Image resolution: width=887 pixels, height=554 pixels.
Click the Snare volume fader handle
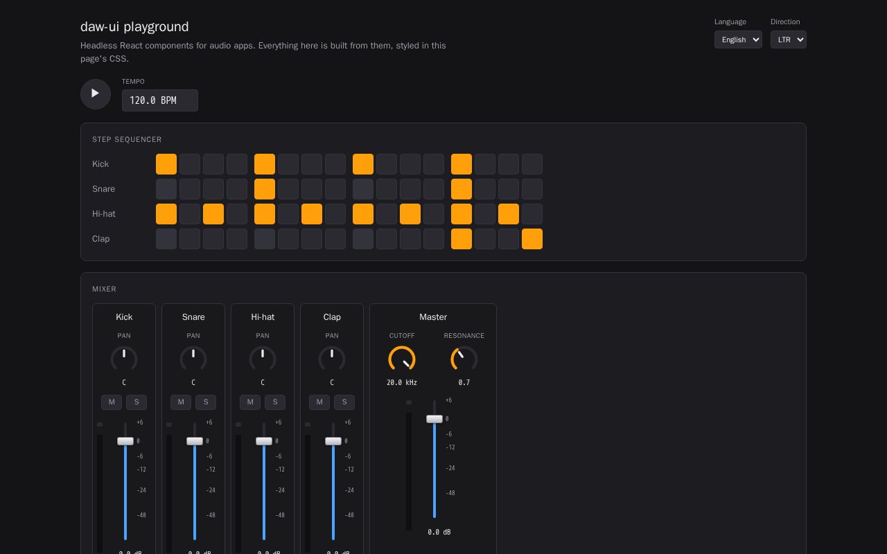195,441
